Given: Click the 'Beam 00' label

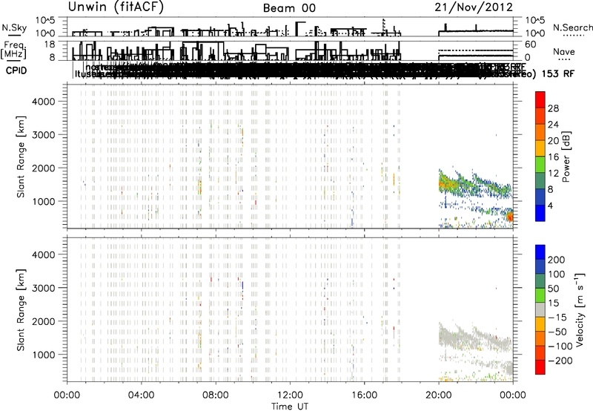Looking at the screenshot, I should click(289, 8).
